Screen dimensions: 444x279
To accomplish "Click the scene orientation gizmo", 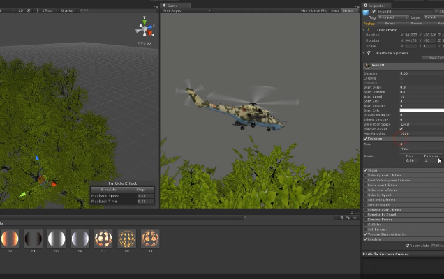I will click(145, 29).
